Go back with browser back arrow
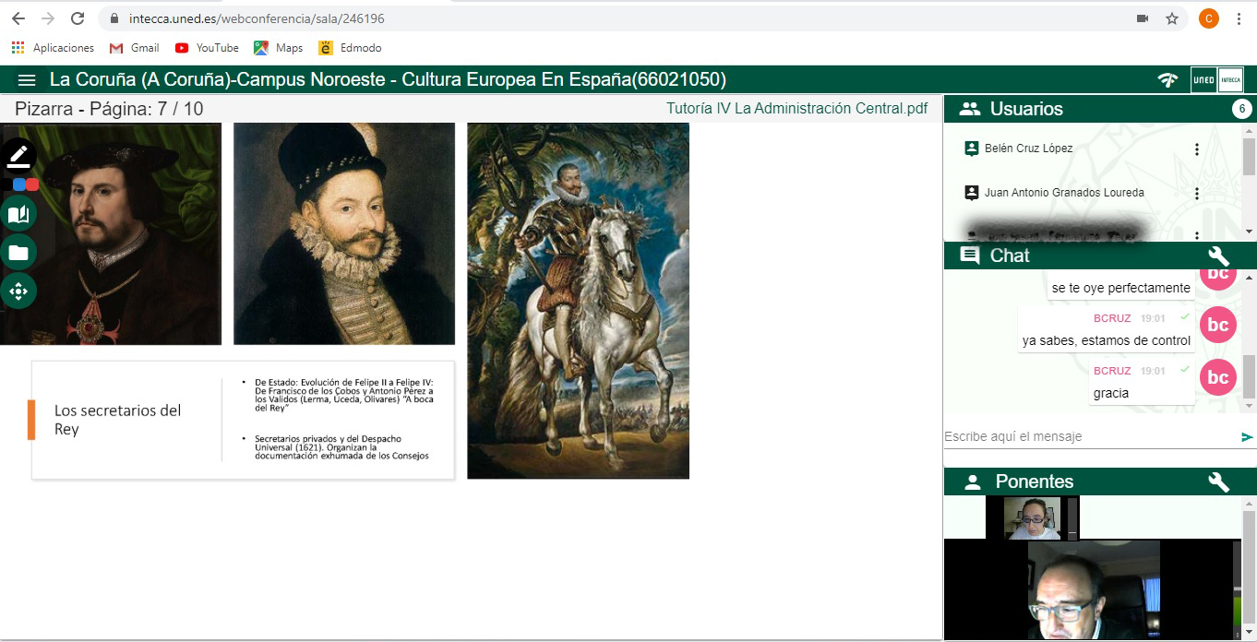 coord(18,18)
